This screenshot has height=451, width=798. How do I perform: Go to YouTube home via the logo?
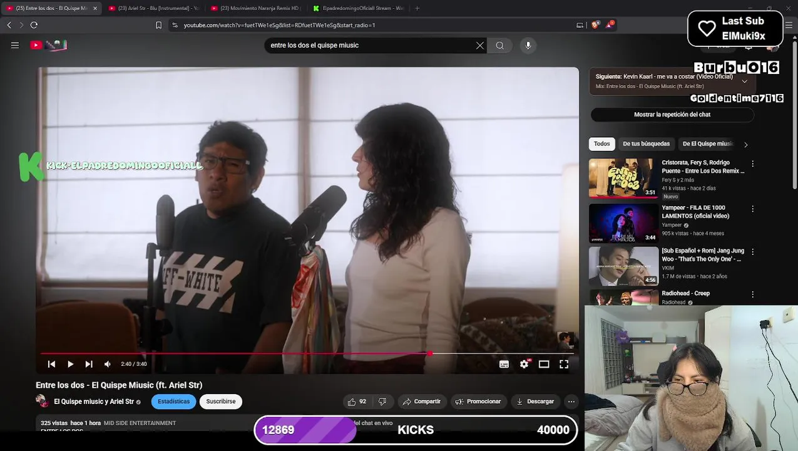(49, 45)
